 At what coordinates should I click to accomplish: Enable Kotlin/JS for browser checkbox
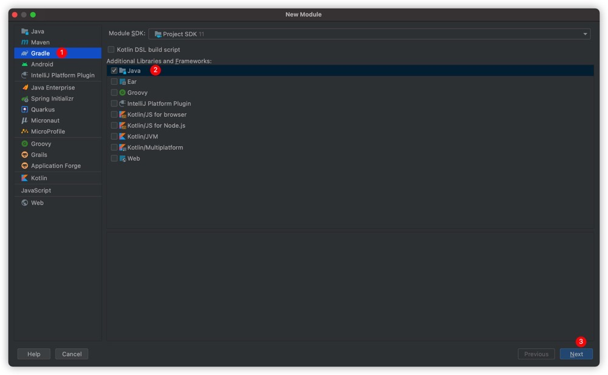pos(114,114)
